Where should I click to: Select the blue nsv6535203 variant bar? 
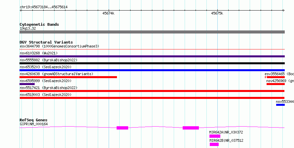tap(152, 70)
